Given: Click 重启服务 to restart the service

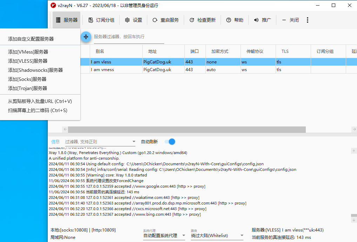Looking at the screenshot, I should click(166, 20).
